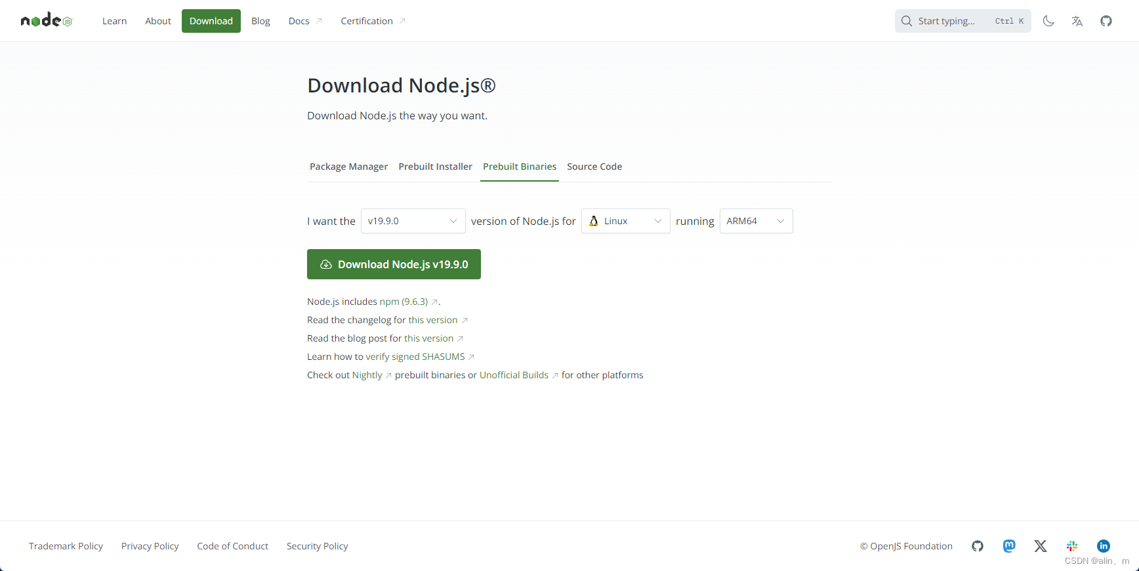Screen dimensions: 1139x571
Task: Open the npm (9.6.3) link
Action: (x=408, y=302)
